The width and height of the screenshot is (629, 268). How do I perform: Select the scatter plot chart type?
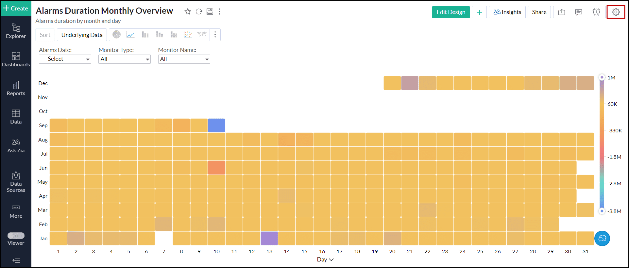click(188, 35)
